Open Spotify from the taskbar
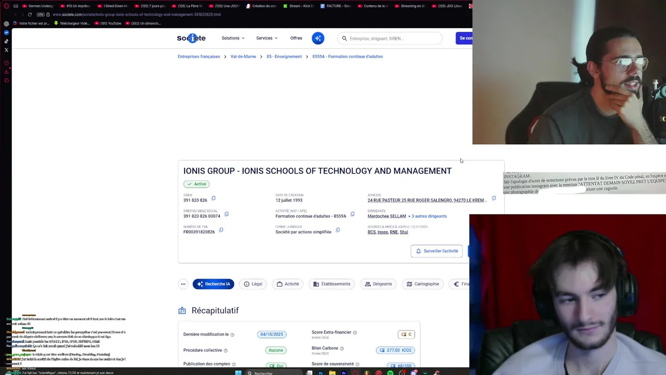This screenshot has width=666, height=375. coord(390,373)
